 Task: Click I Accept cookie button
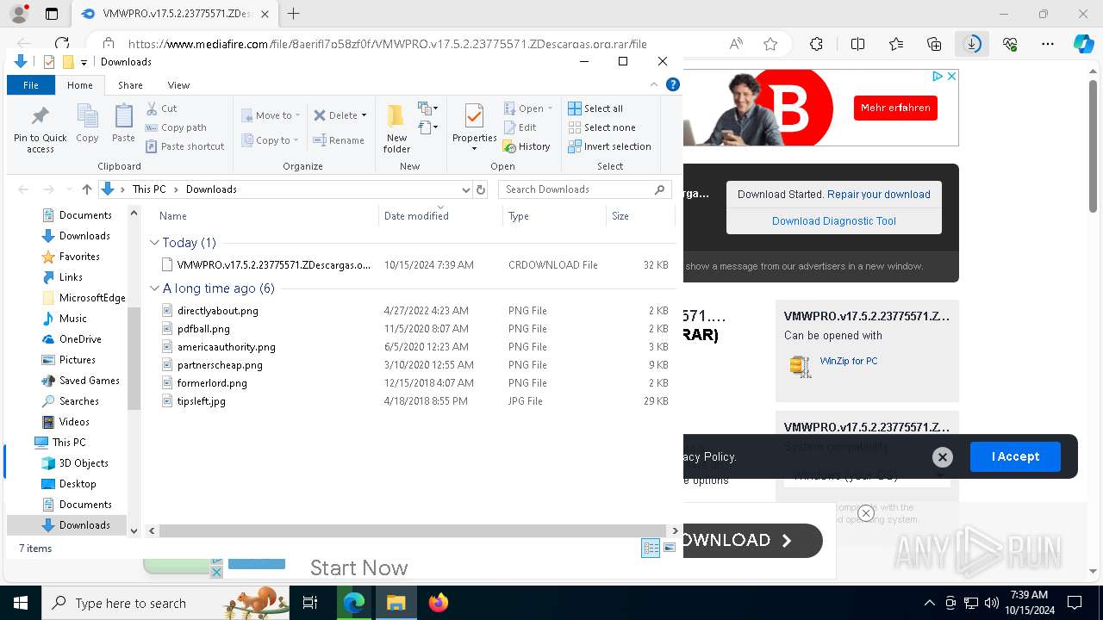click(x=1015, y=456)
